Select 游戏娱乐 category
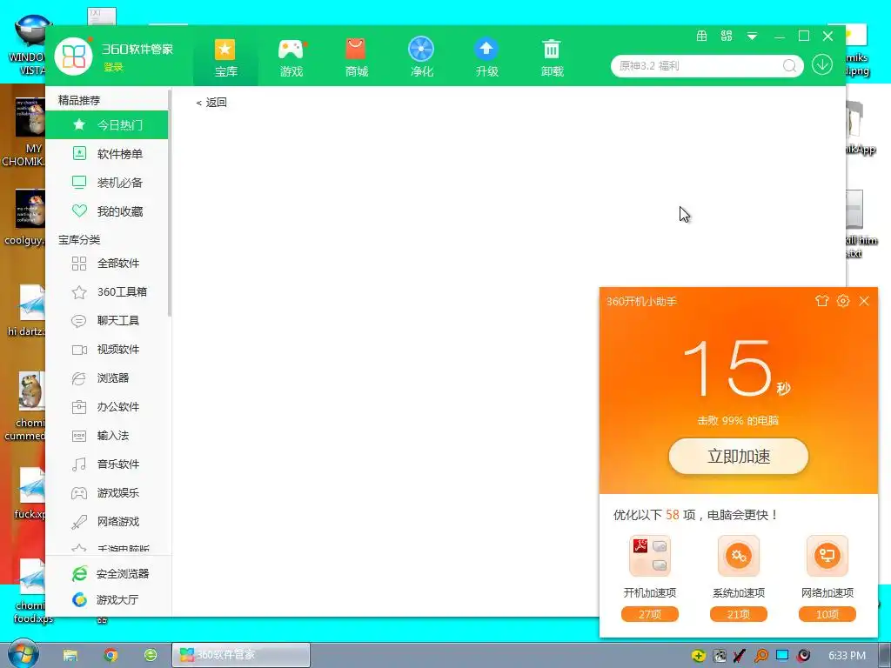The image size is (891, 668). tap(107, 493)
